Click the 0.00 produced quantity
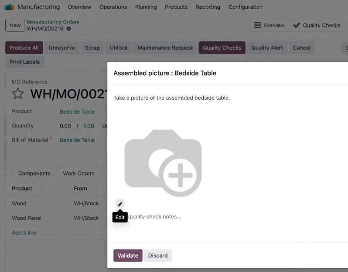Image resolution: width=348 pixels, height=272 pixels. [x=65, y=126]
